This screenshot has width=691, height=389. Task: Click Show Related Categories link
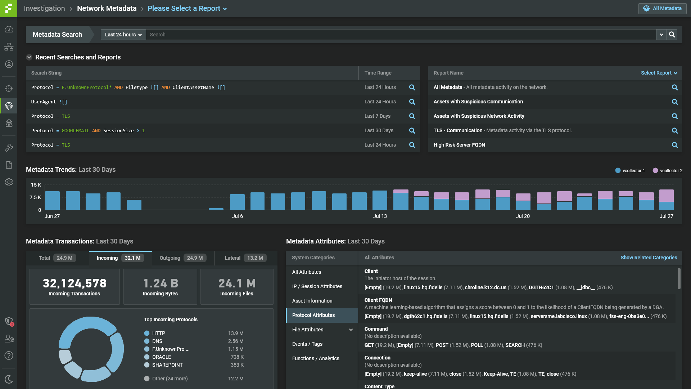(649, 258)
